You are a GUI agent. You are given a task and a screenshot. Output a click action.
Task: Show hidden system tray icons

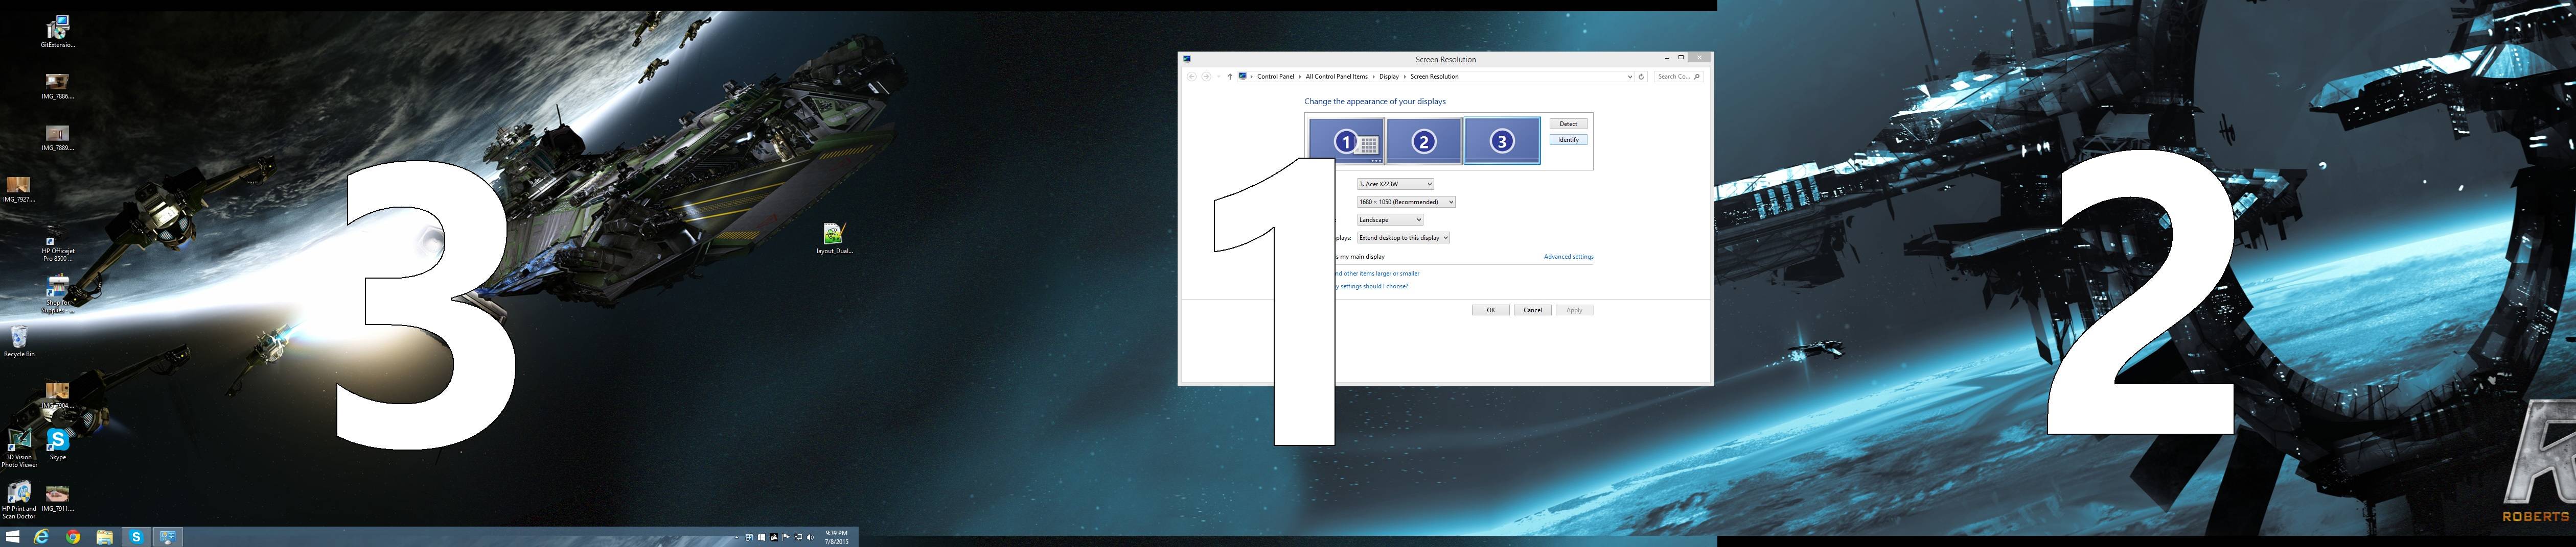(x=737, y=537)
